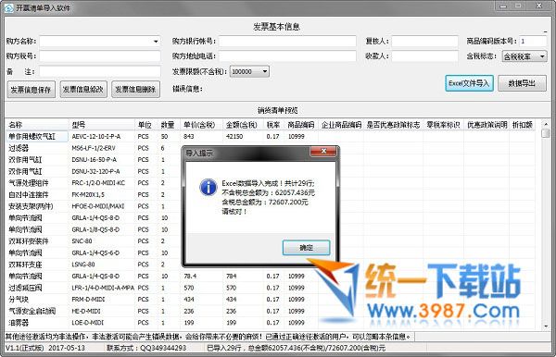Image resolution: width=556 pixels, height=357 pixels.
Task: Click the 单价(含税) column header
Action: [x=201, y=125]
